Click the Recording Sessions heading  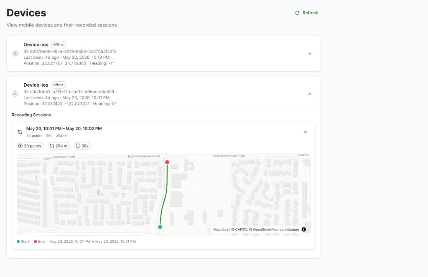[31, 115]
